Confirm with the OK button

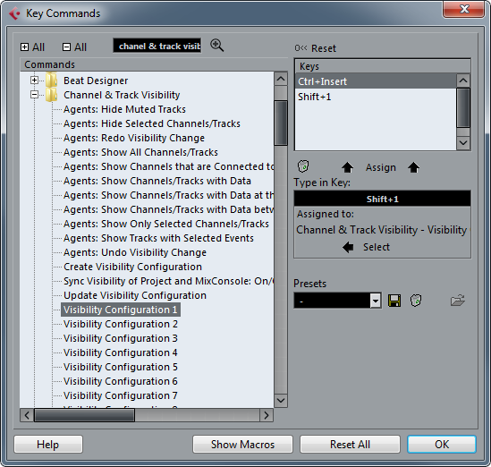coord(442,444)
